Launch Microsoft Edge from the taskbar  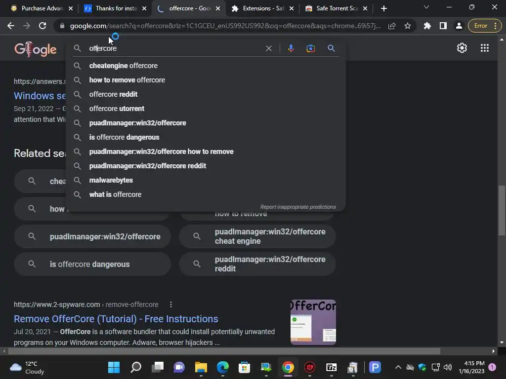[223, 367]
